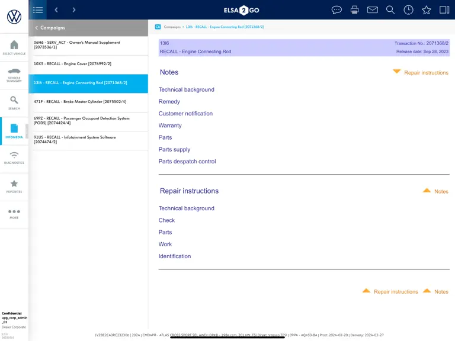This screenshot has width=455, height=341.
Task: Click RECALL - Engine Connecting Rod title
Action: [196, 52]
